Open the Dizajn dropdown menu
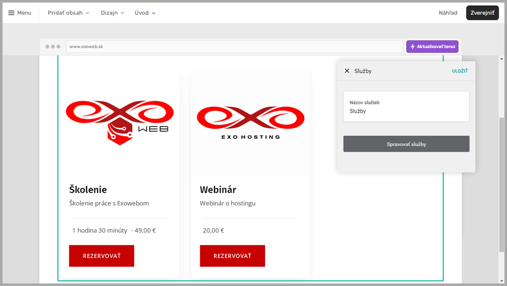Image resolution: width=507 pixels, height=286 pixels. (112, 13)
